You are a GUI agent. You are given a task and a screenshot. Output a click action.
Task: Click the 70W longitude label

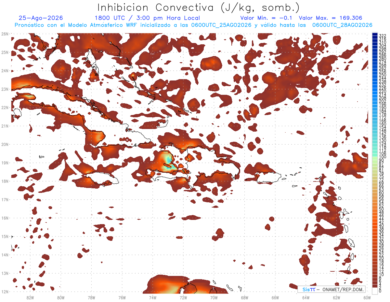pyautogui.click(x=214, y=297)
